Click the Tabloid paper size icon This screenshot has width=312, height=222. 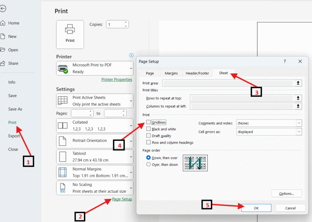(62, 157)
